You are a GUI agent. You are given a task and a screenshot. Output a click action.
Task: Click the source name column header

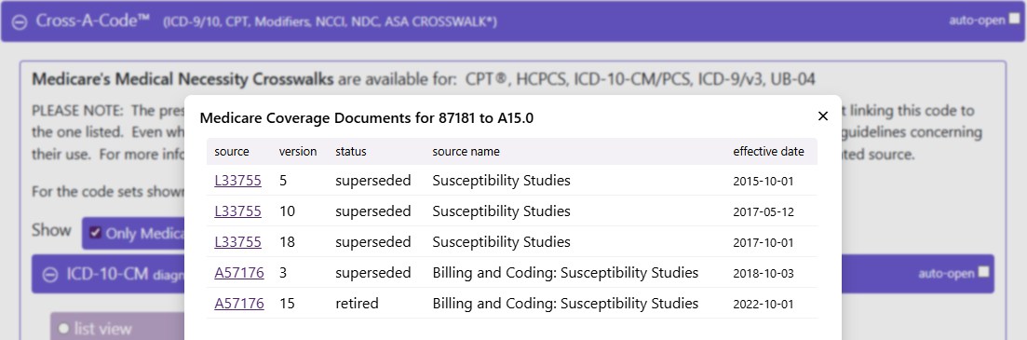tap(466, 151)
